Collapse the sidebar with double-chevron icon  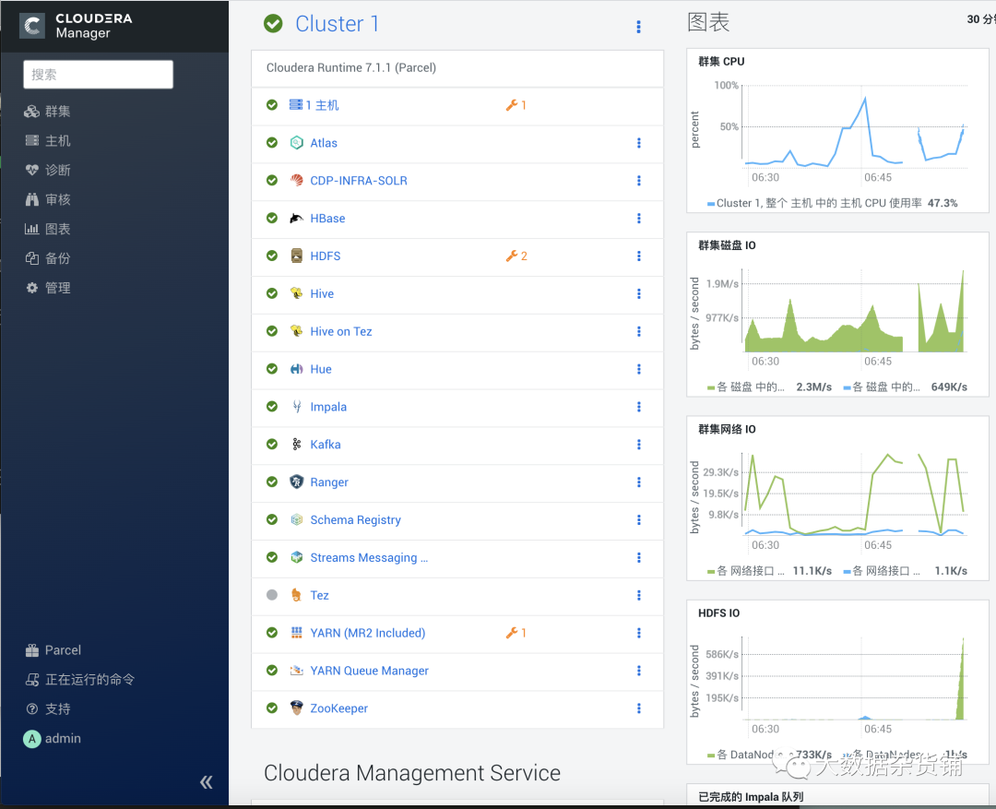[x=207, y=782]
